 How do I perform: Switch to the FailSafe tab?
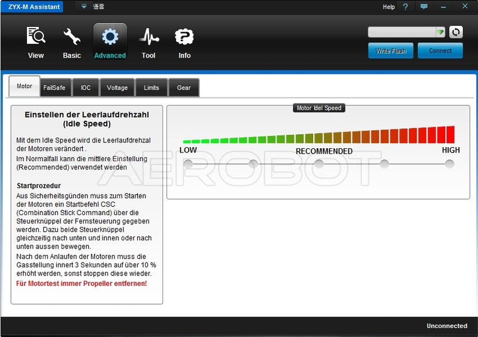coord(54,87)
